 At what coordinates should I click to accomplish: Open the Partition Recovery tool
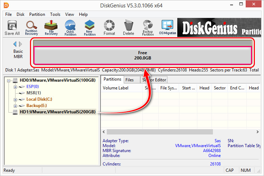pyautogui.click(x=31, y=28)
